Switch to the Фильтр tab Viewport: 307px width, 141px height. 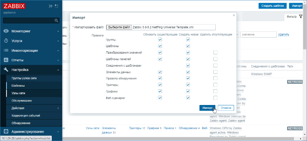pos(294,17)
